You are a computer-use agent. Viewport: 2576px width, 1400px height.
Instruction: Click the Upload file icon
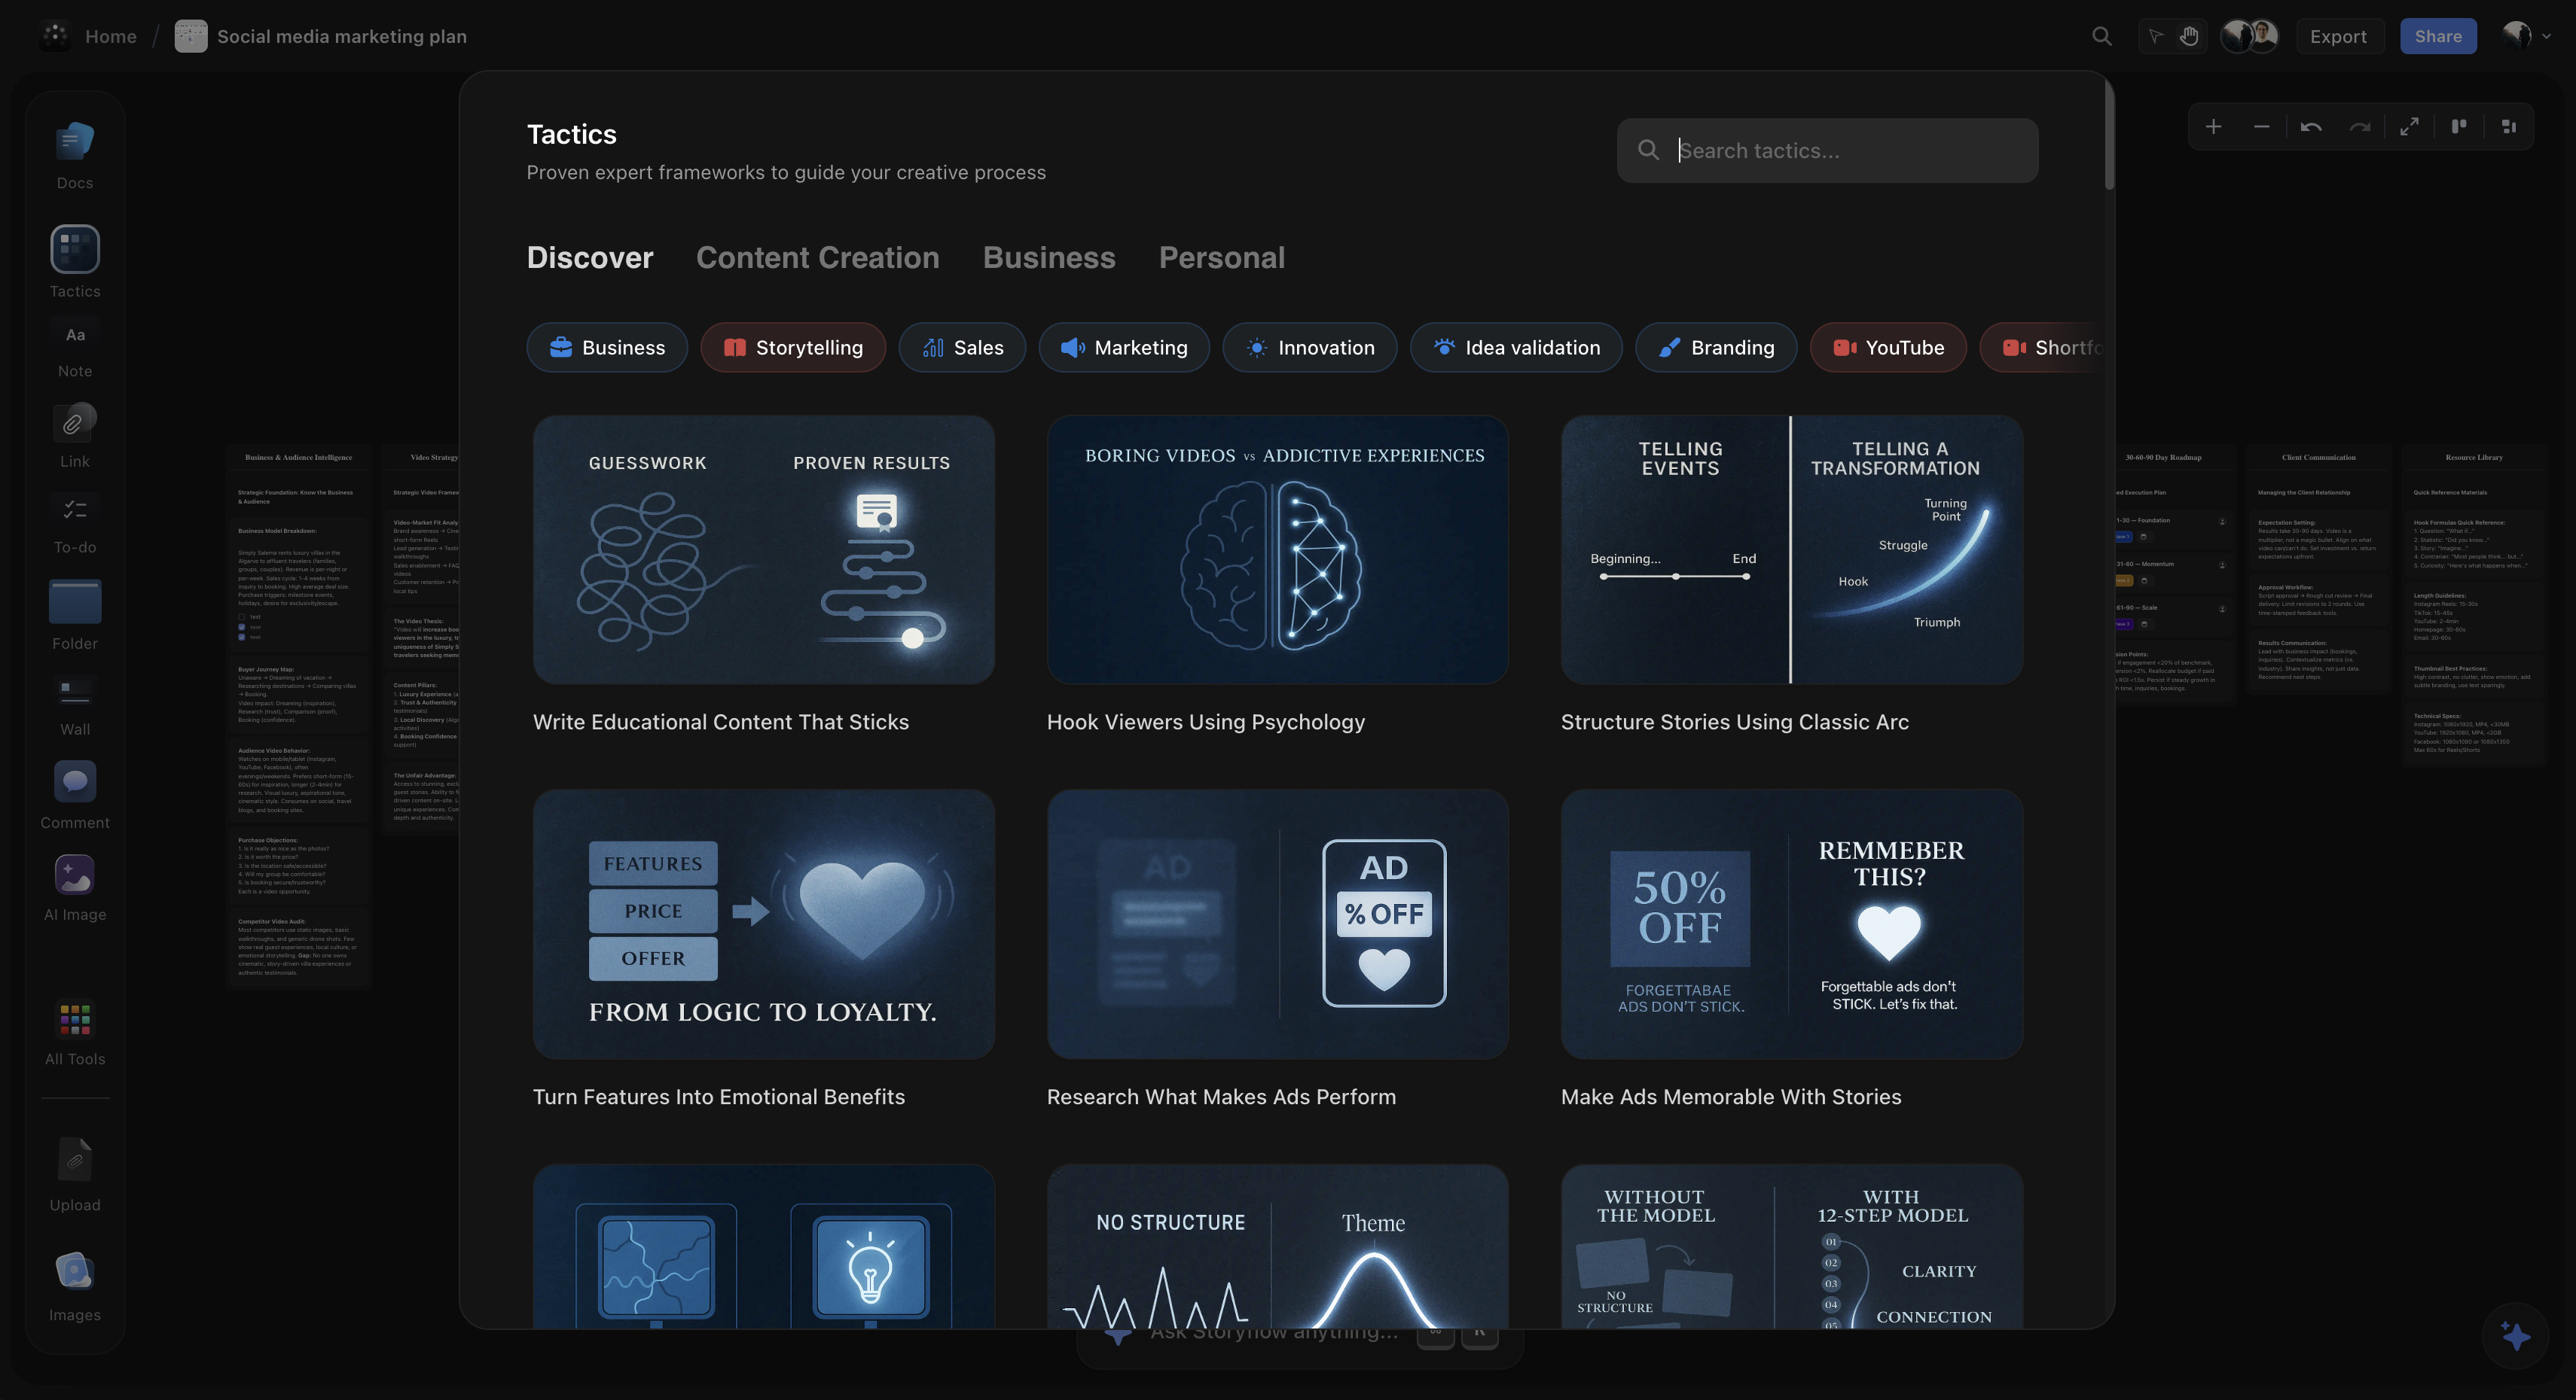tap(75, 1160)
